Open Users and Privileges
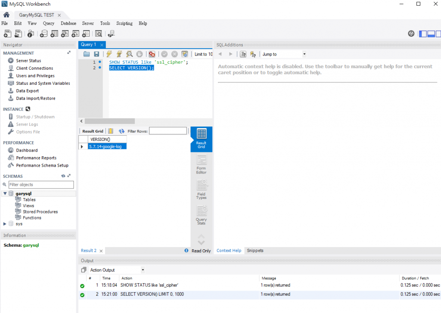 coord(35,76)
